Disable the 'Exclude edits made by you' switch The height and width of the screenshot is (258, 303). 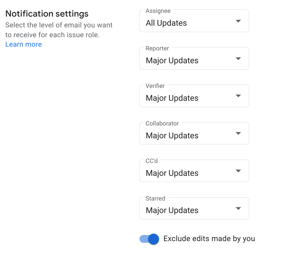click(x=149, y=239)
